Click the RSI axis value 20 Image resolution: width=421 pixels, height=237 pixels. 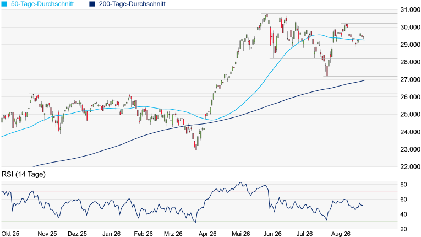point(403,229)
